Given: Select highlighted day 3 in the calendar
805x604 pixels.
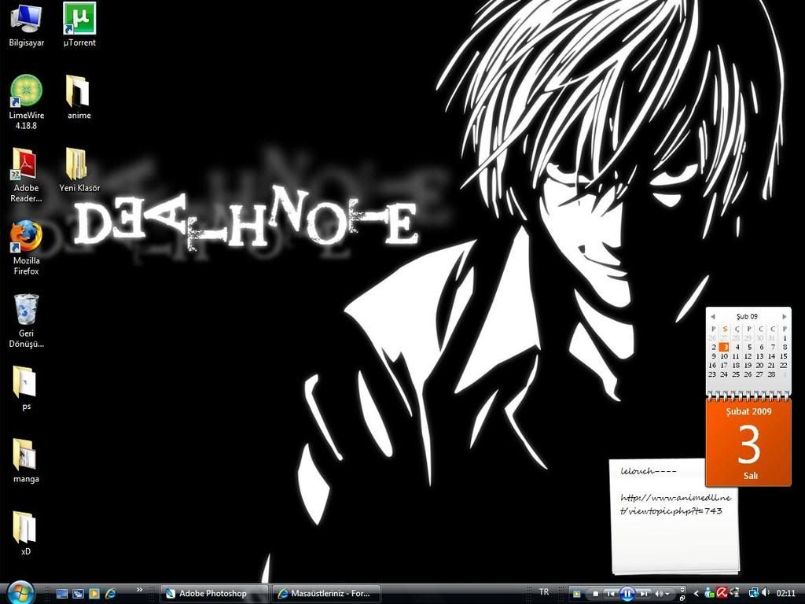Looking at the screenshot, I should coord(724,347).
